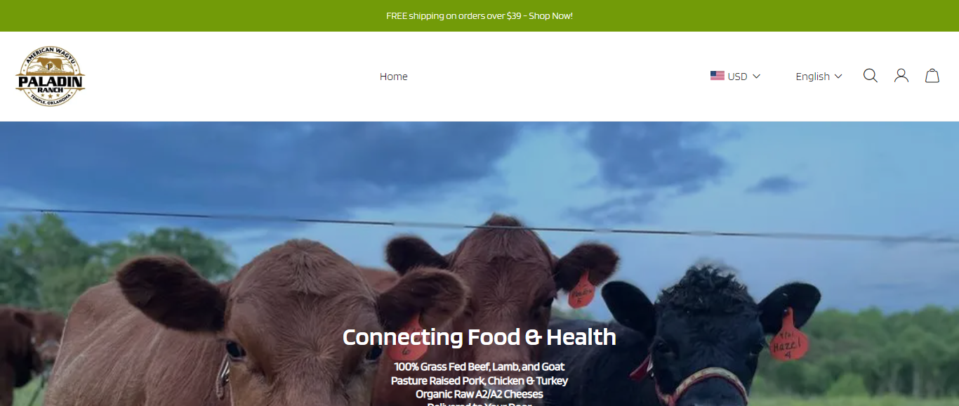Open the English language dropdown
Viewport: 959px width, 406px height.
point(819,76)
